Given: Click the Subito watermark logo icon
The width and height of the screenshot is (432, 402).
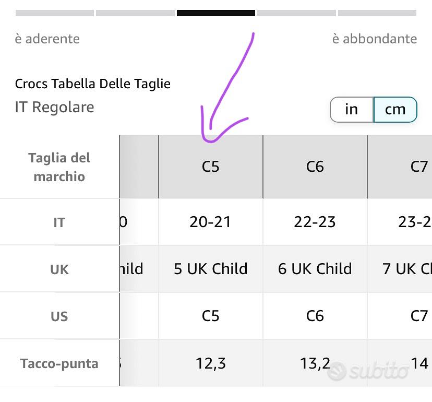Looking at the screenshot, I should [x=337, y=371].
